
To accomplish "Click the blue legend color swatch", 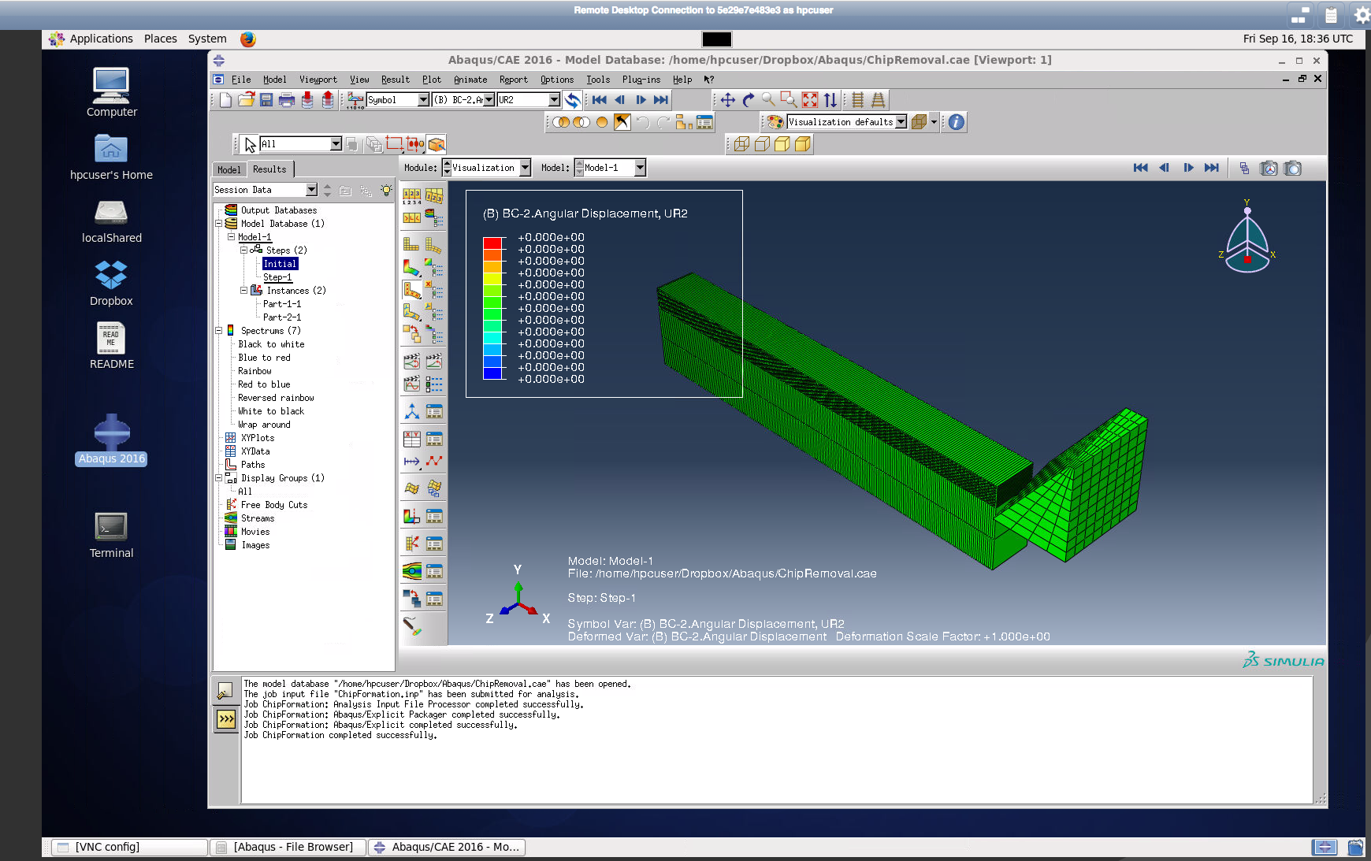I will [492, 373].
